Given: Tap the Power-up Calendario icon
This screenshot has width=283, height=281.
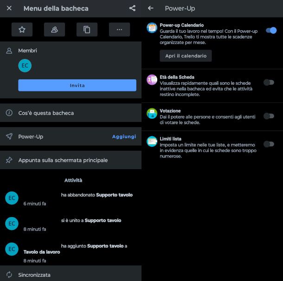Looking at the screenshot, I should [x=152, y=28].
